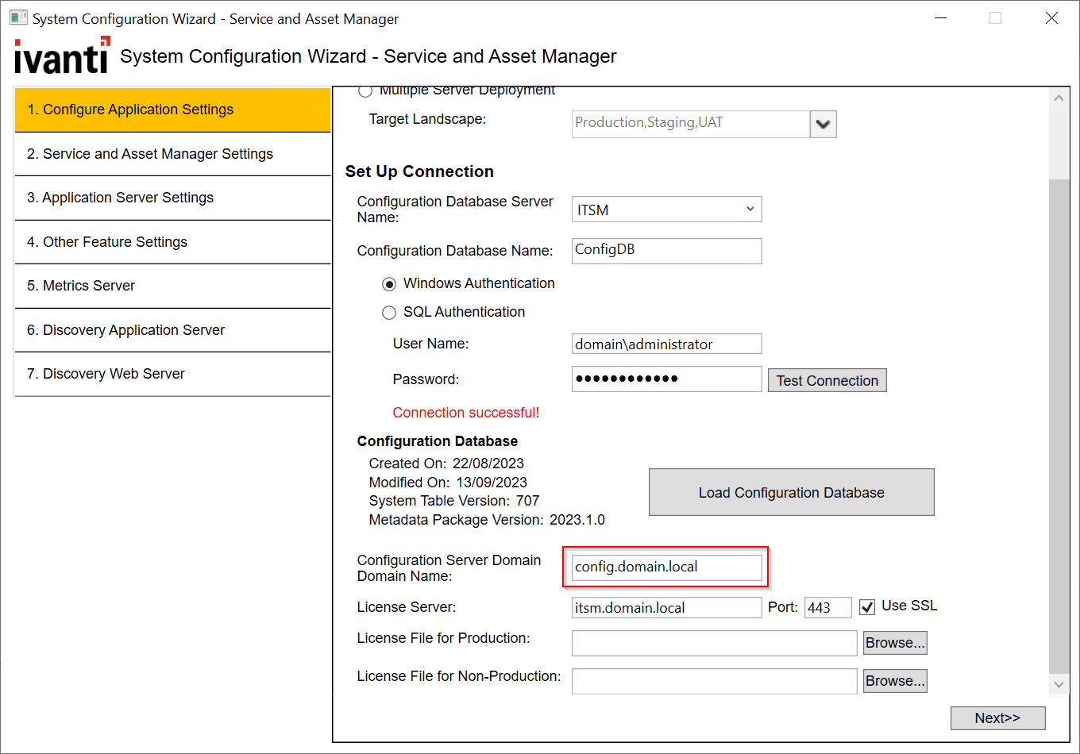Click Next>> to continue the wizard

click(997, 717)
